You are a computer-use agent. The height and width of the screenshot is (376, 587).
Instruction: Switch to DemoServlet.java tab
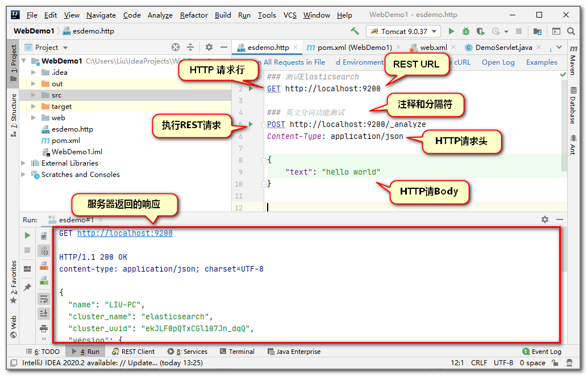pos(503,48)
